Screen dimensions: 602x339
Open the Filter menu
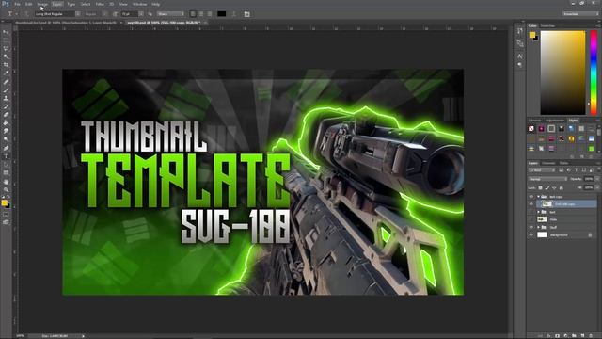tap(100, 4)
